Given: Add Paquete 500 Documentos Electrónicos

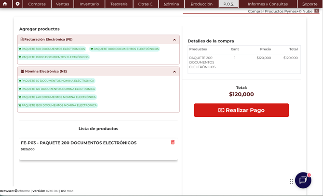Looking at the screenshot, I should tap(52, 49).
